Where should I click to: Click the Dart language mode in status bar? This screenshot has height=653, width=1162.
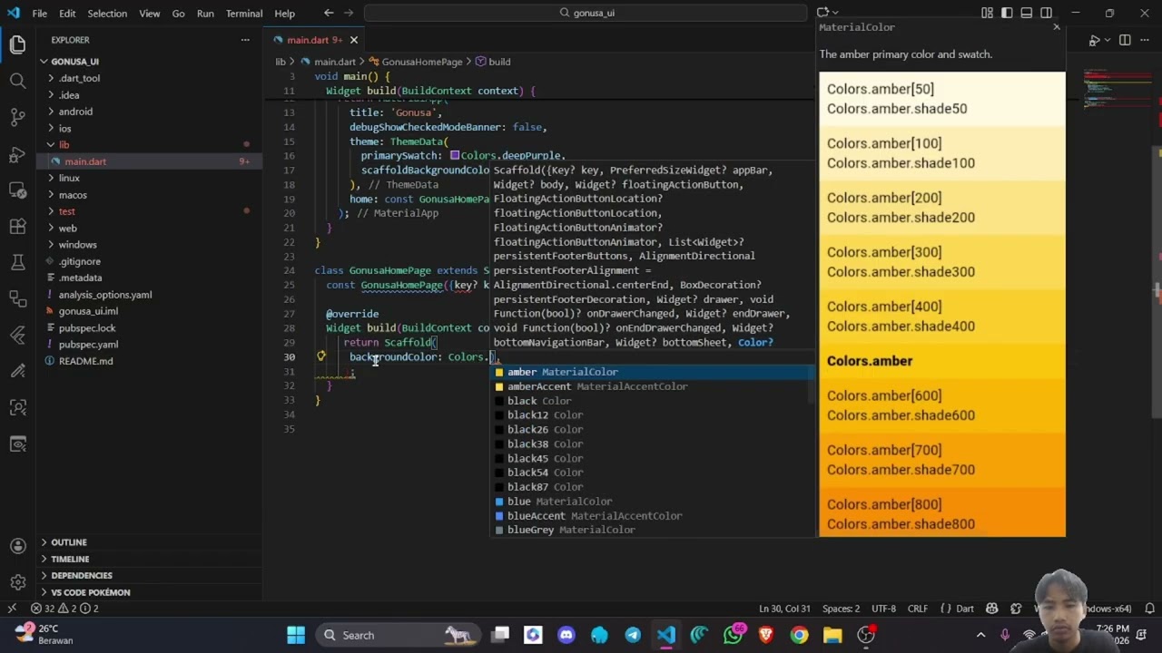tap(964, 609)
